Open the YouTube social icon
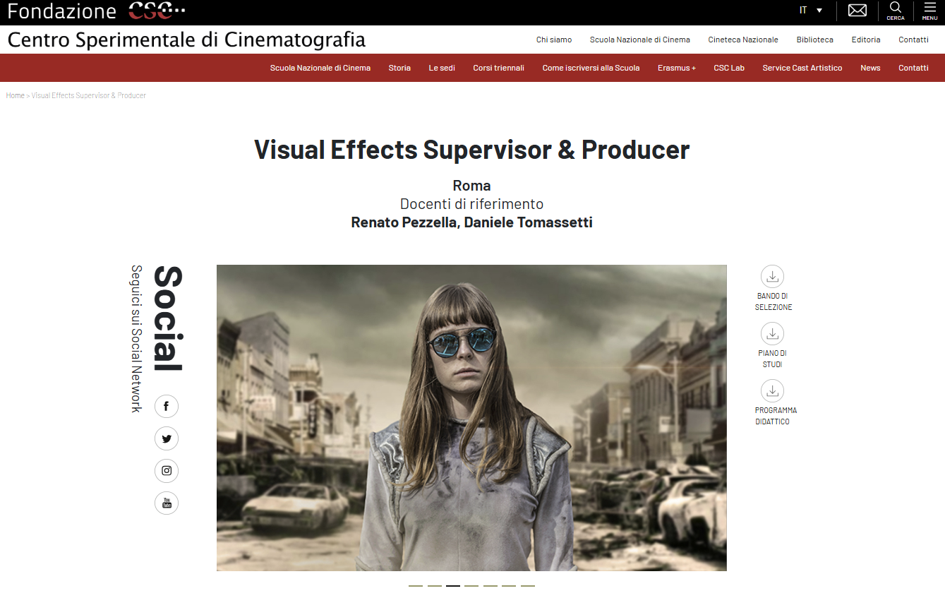This screenshot has height=598, width=945. [167, 503]
